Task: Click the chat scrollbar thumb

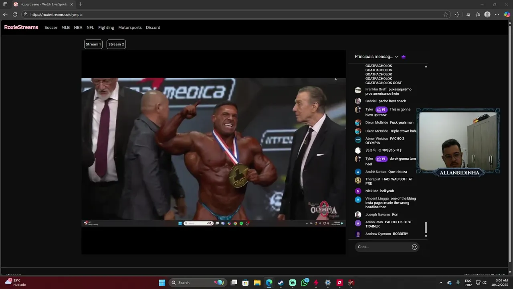Action: click(x=426, y=228)
